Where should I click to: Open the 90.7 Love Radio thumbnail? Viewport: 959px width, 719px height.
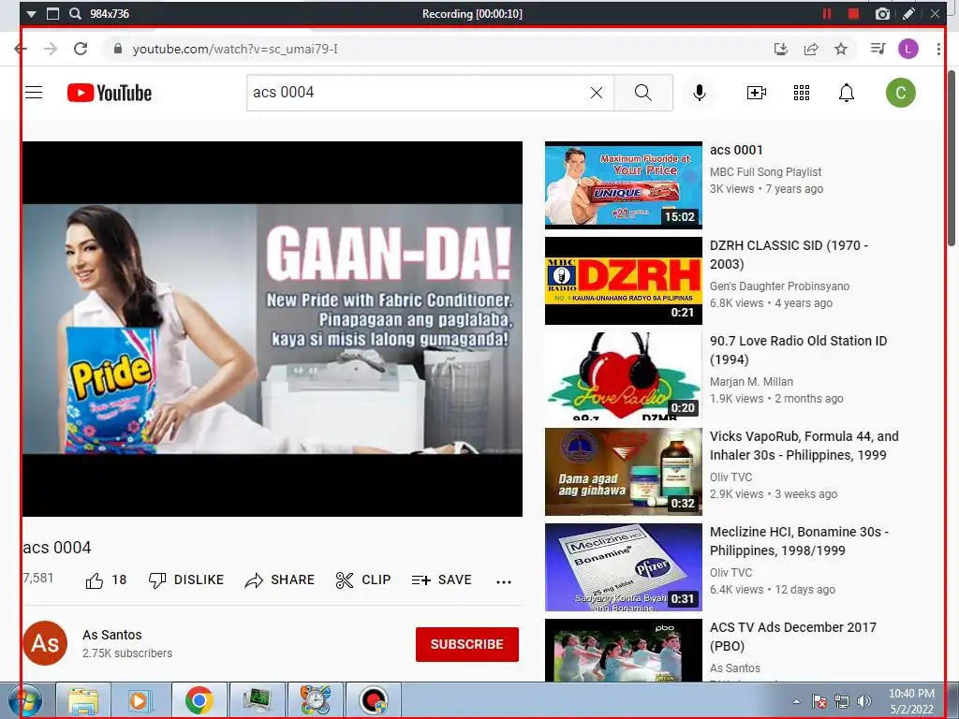(623, 376)
